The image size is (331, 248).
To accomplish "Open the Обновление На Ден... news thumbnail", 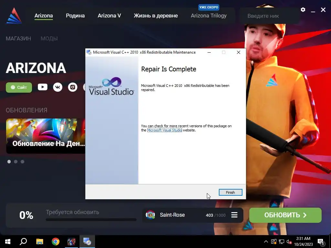I will click(x=46, y=136).
